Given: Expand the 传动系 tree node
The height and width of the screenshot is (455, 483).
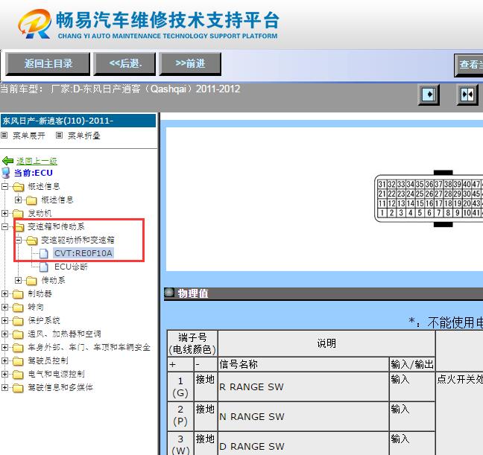Looking at the screenshot, I should [x=18, y=280].
